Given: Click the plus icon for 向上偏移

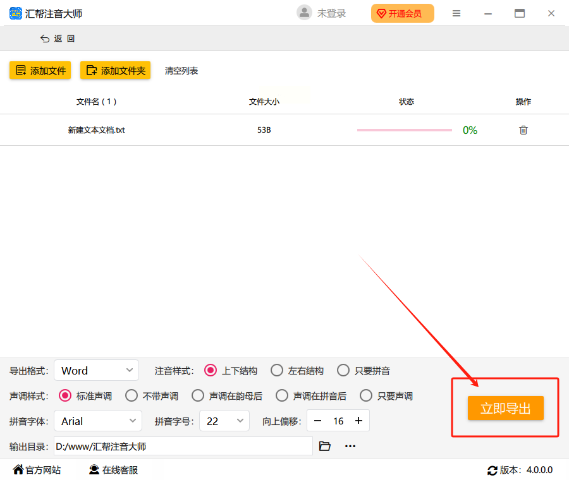Looking at the screenshot, I should tap(358, 421).
